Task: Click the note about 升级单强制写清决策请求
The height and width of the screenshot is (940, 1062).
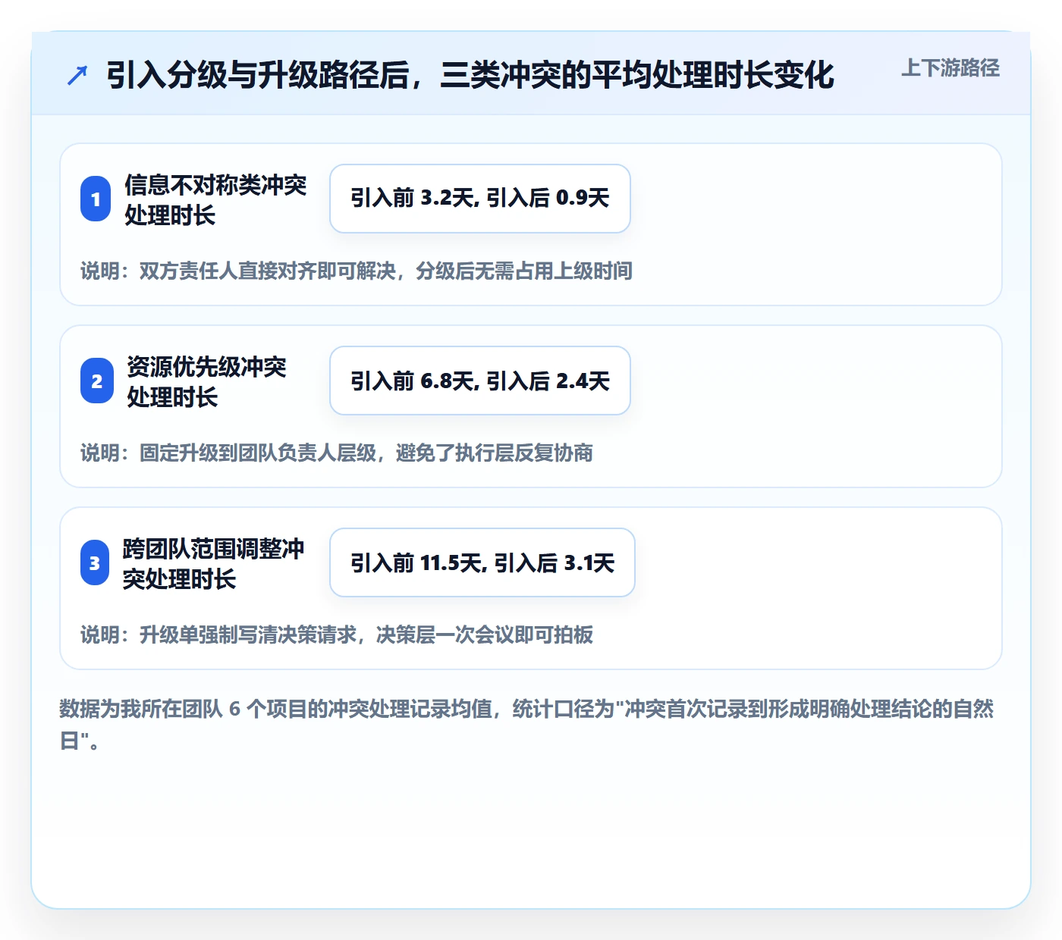Action: pos(337,634)
